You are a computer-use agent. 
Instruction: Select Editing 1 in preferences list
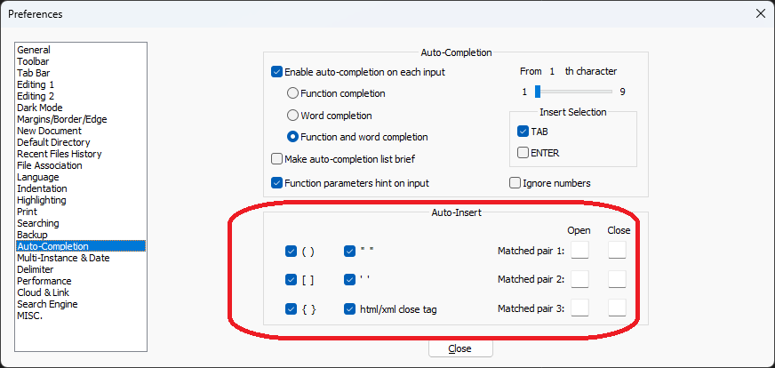36,84
